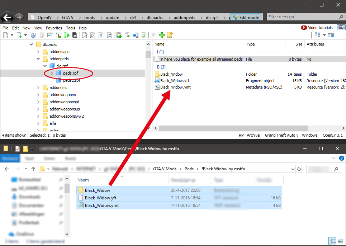Click the dark shortcut document icon in toolbar
346x246 pixels.
tap(75, 35)
